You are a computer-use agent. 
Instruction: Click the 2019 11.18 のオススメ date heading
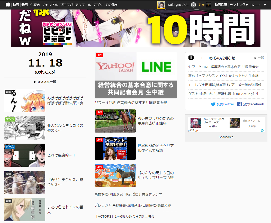pos(45,63)
